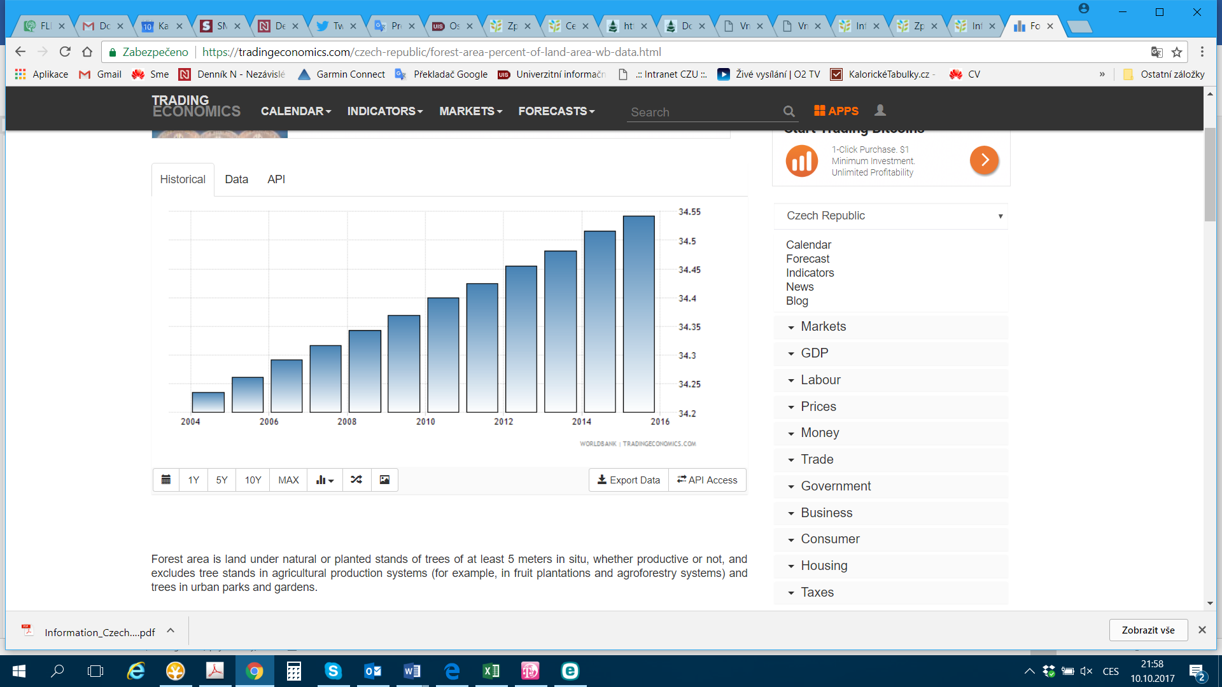The height and width of the screenshot is (687, 1222).
Task: Expand the Czech Republic country dropdown
Action: click(891, 216)
